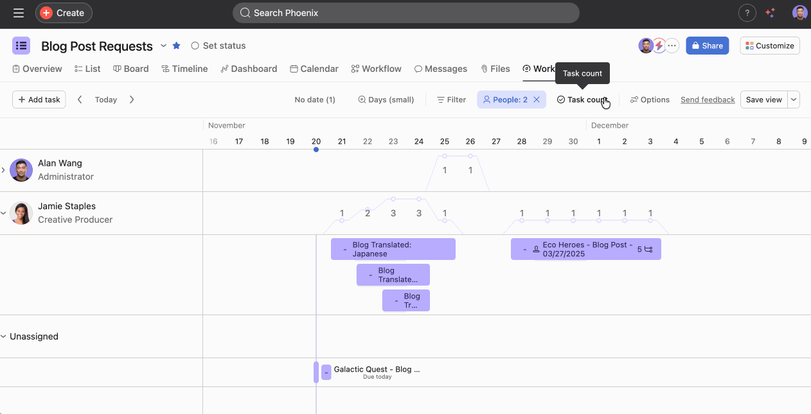Collapse the Unassigned section
Image resolution: width=811 pixels, height=414 pixels.
pyautogui.click(x=3, y=336)
